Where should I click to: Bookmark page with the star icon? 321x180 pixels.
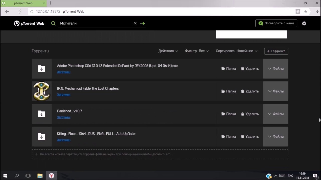point(306,12)
